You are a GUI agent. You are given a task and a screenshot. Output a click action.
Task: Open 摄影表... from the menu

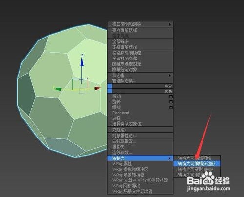[140, 147]
